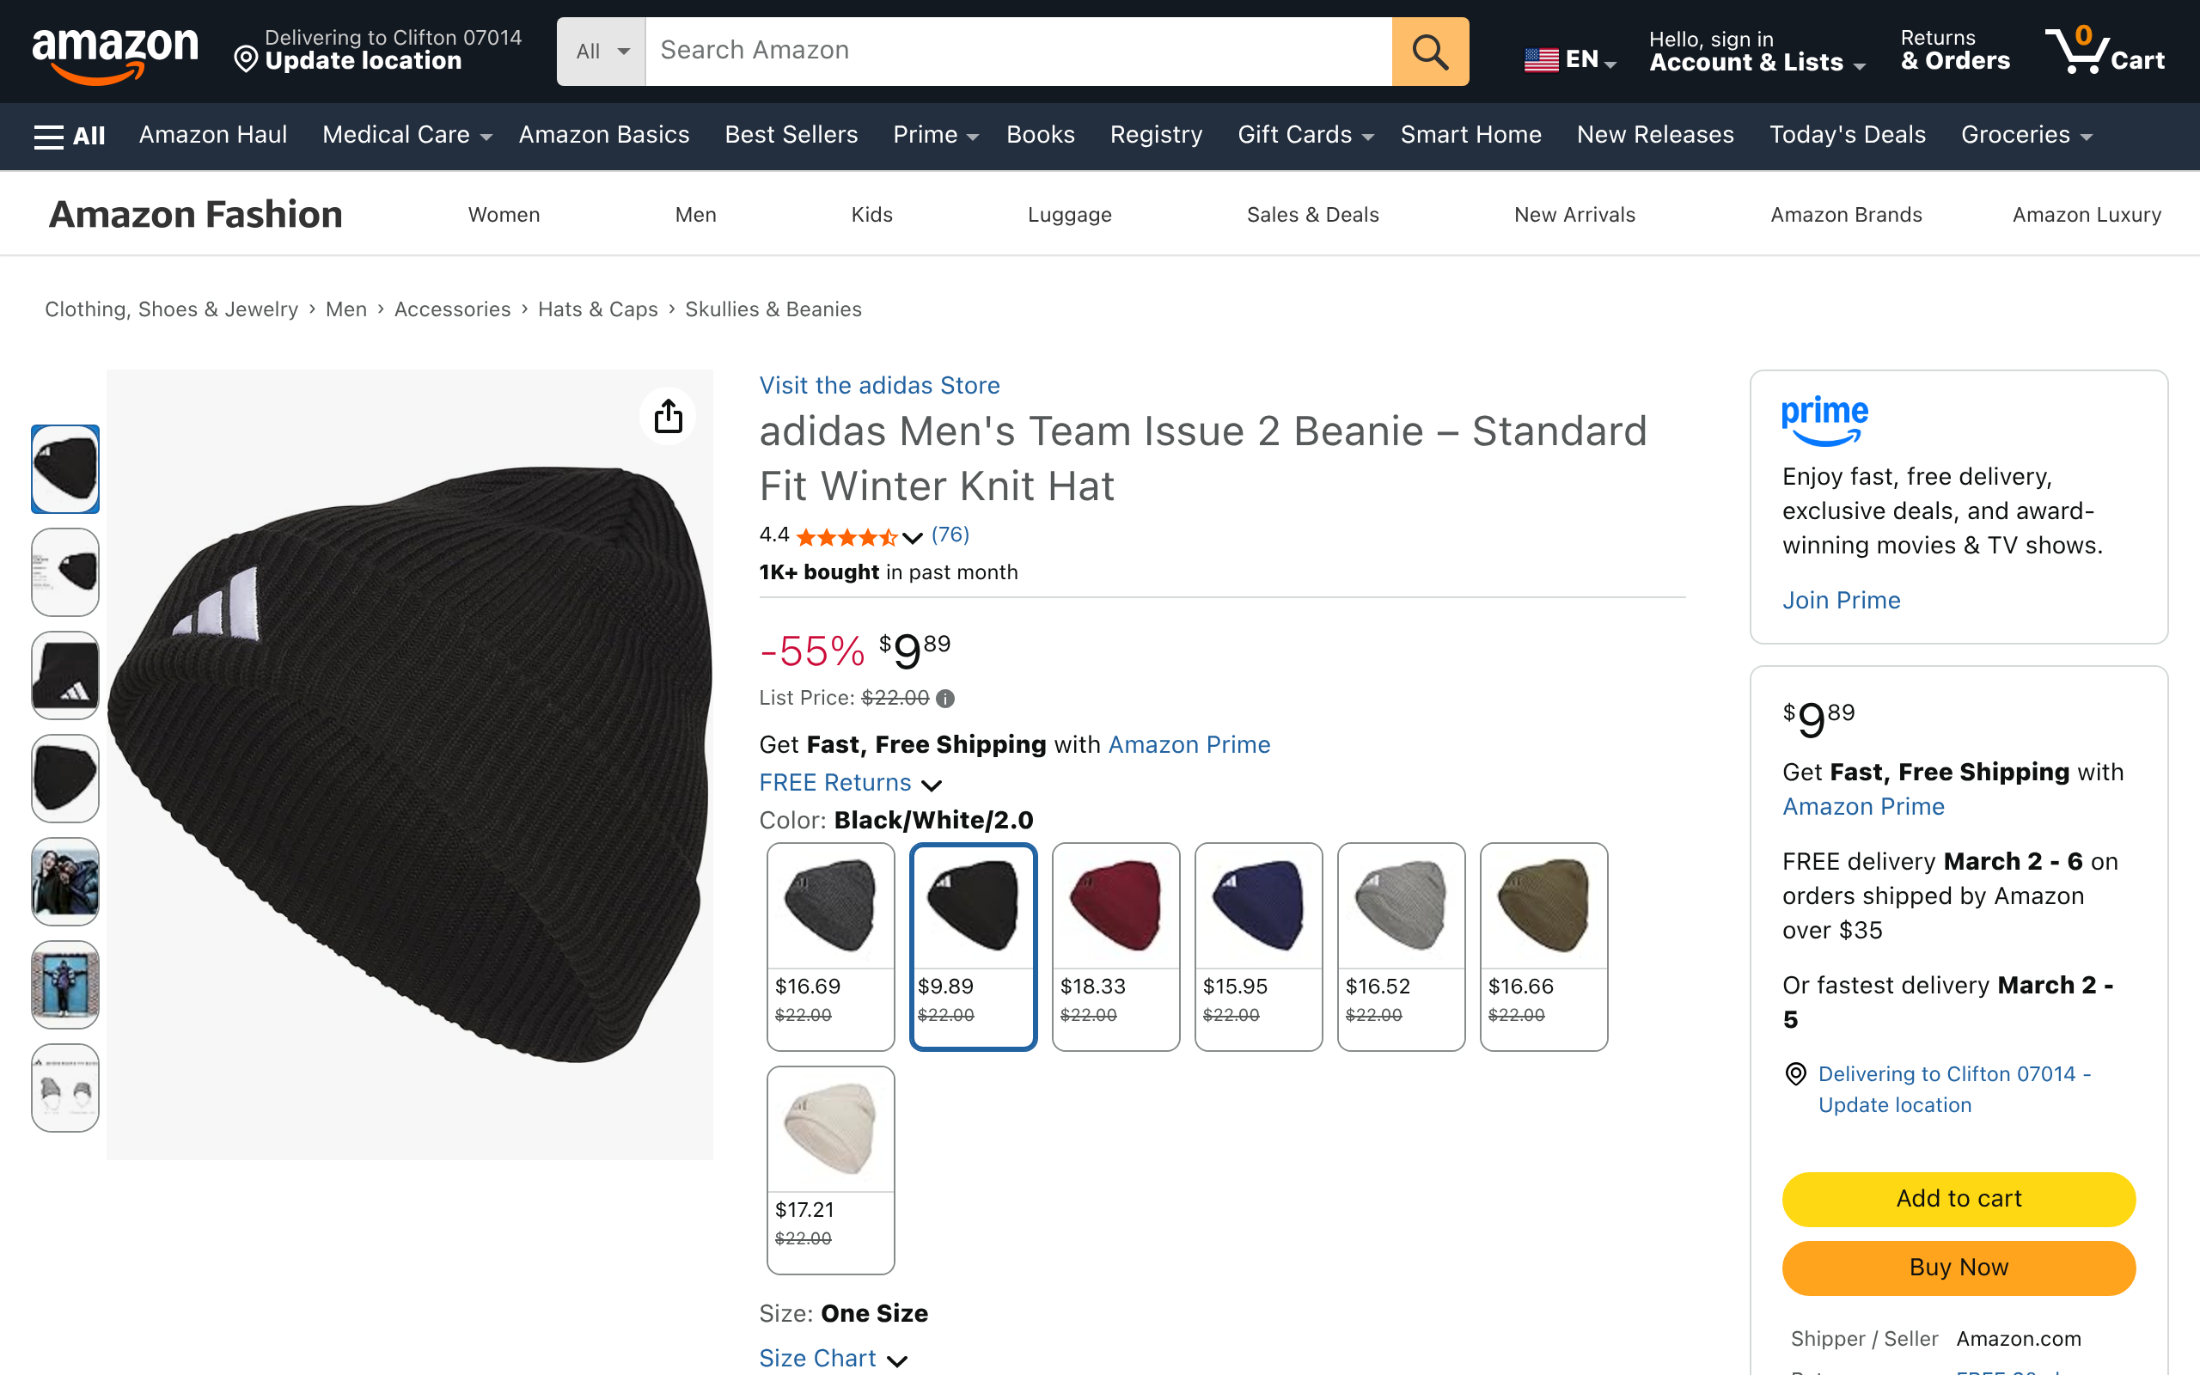
Task: Open Today's Deals in navigation bar
Action: 1846,136
